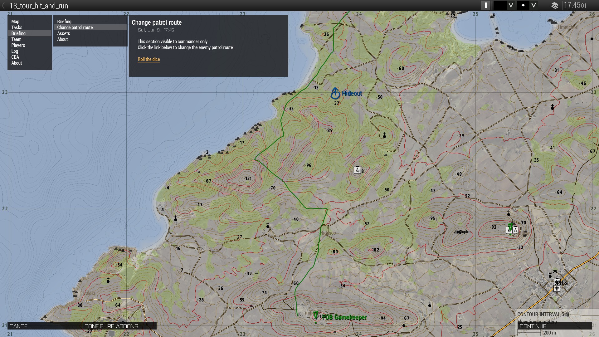Open the marker shape dot selector box
This screenshot has width=599, height=337.
click(523, 5)
